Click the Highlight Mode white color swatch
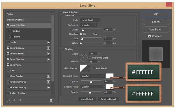This screenshot has height=109, width=175. [x=110, y=76]
